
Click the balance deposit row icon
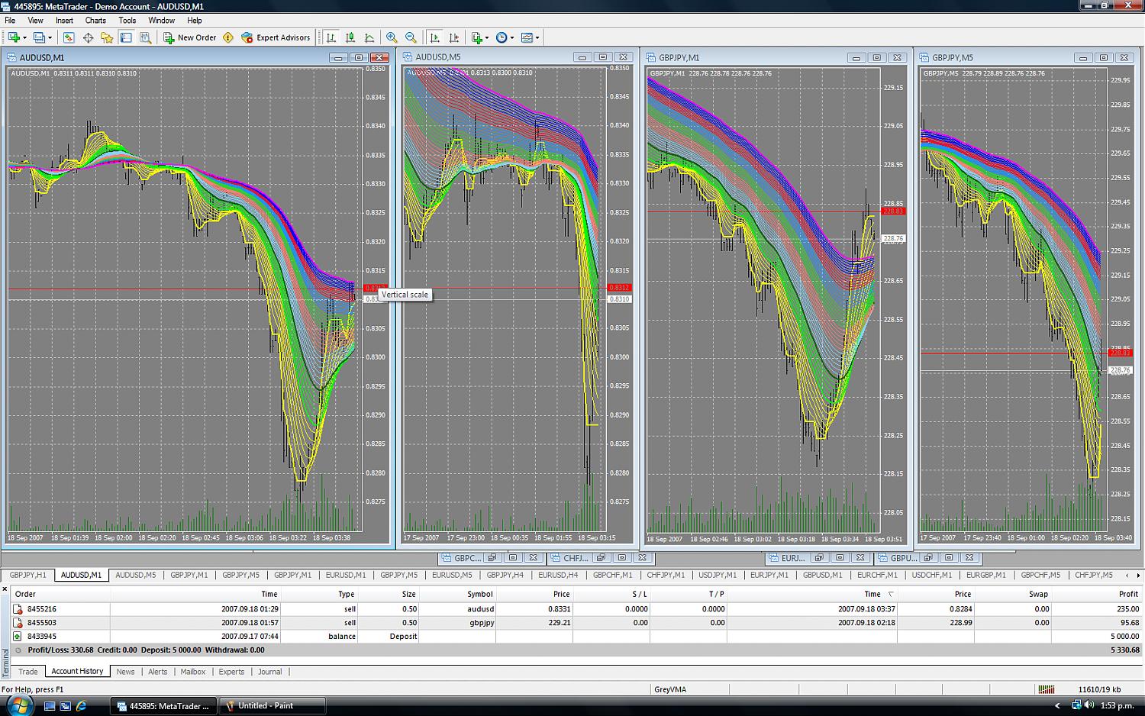[18, 637]
